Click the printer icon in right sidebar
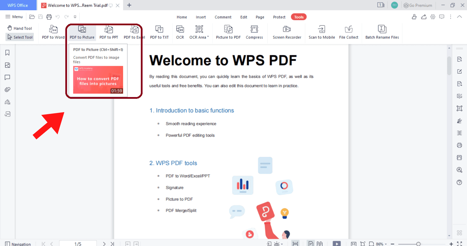467x246 pixels. pos(459,145)
